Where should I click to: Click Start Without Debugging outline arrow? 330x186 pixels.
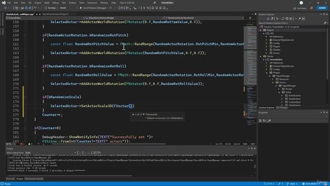click(111, 8)
